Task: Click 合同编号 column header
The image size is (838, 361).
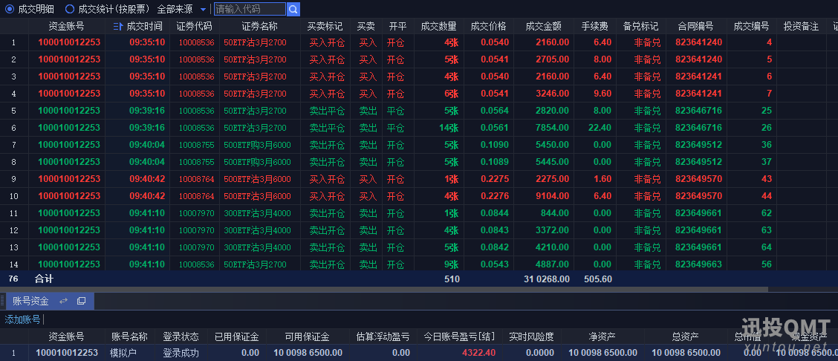Action: tap(696, 26)
